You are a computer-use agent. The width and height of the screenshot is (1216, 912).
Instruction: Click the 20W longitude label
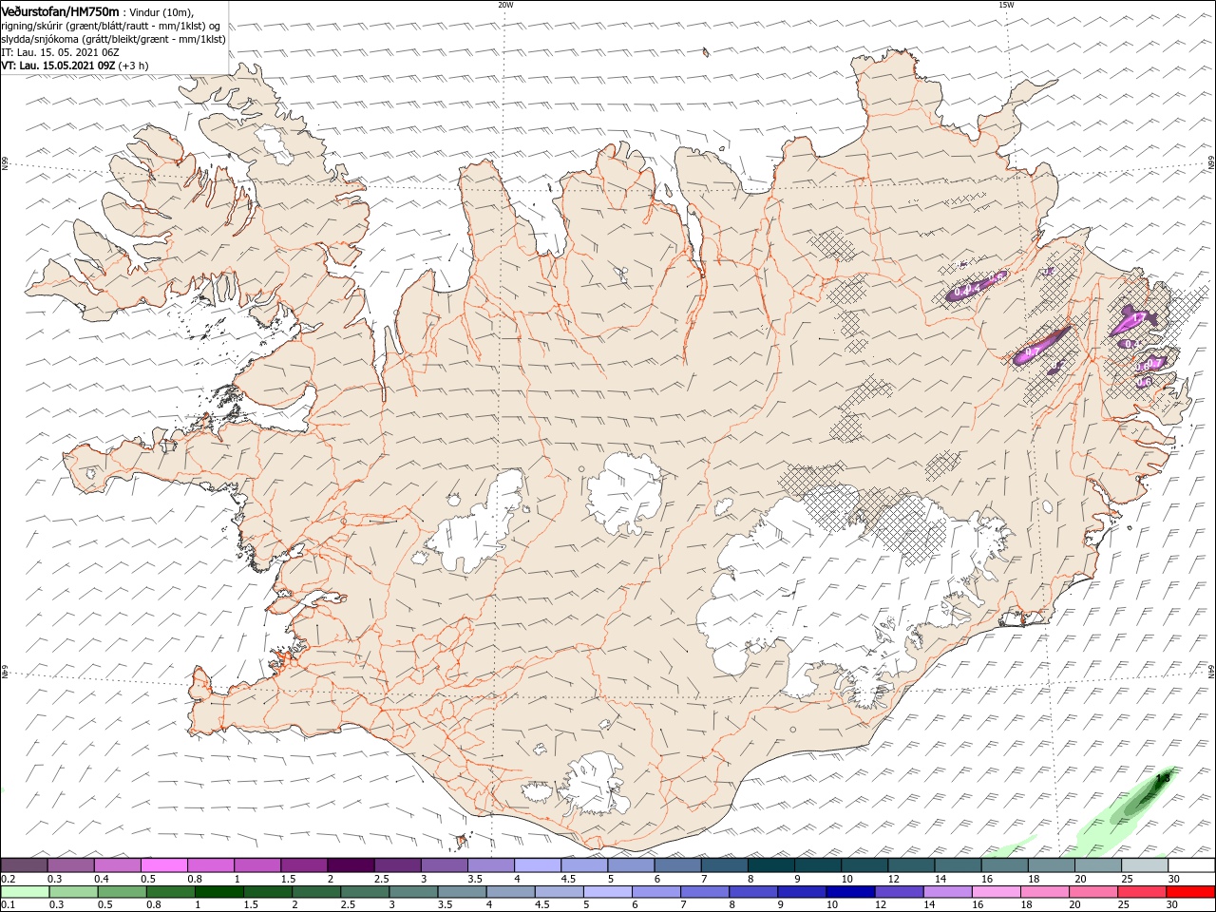point(505,5)
